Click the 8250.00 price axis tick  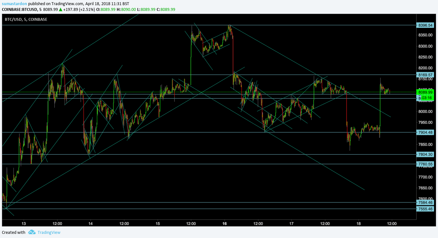point(425,57)
